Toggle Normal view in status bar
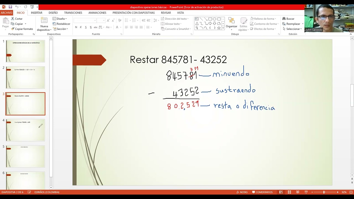Screen dimensions: 354x199 281,192
